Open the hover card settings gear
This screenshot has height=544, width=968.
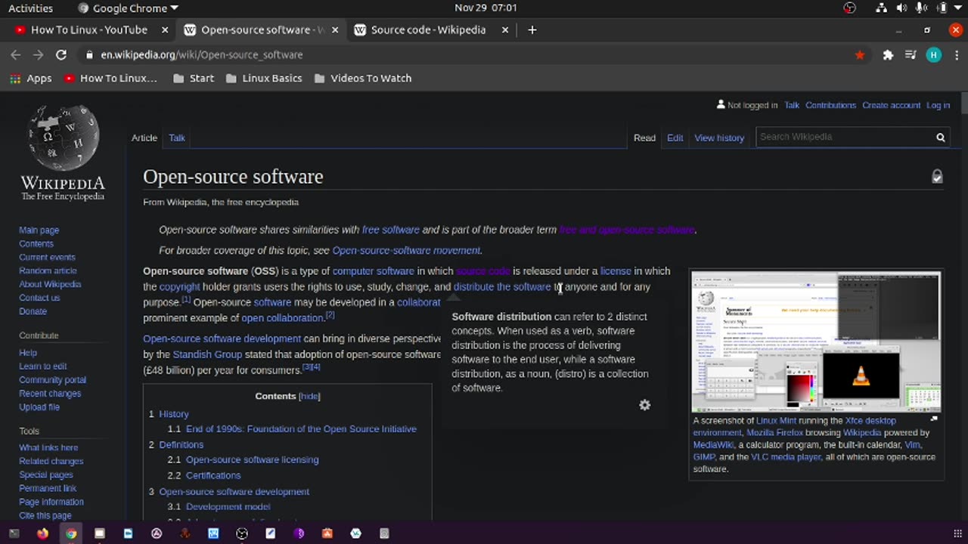[645, 405]
